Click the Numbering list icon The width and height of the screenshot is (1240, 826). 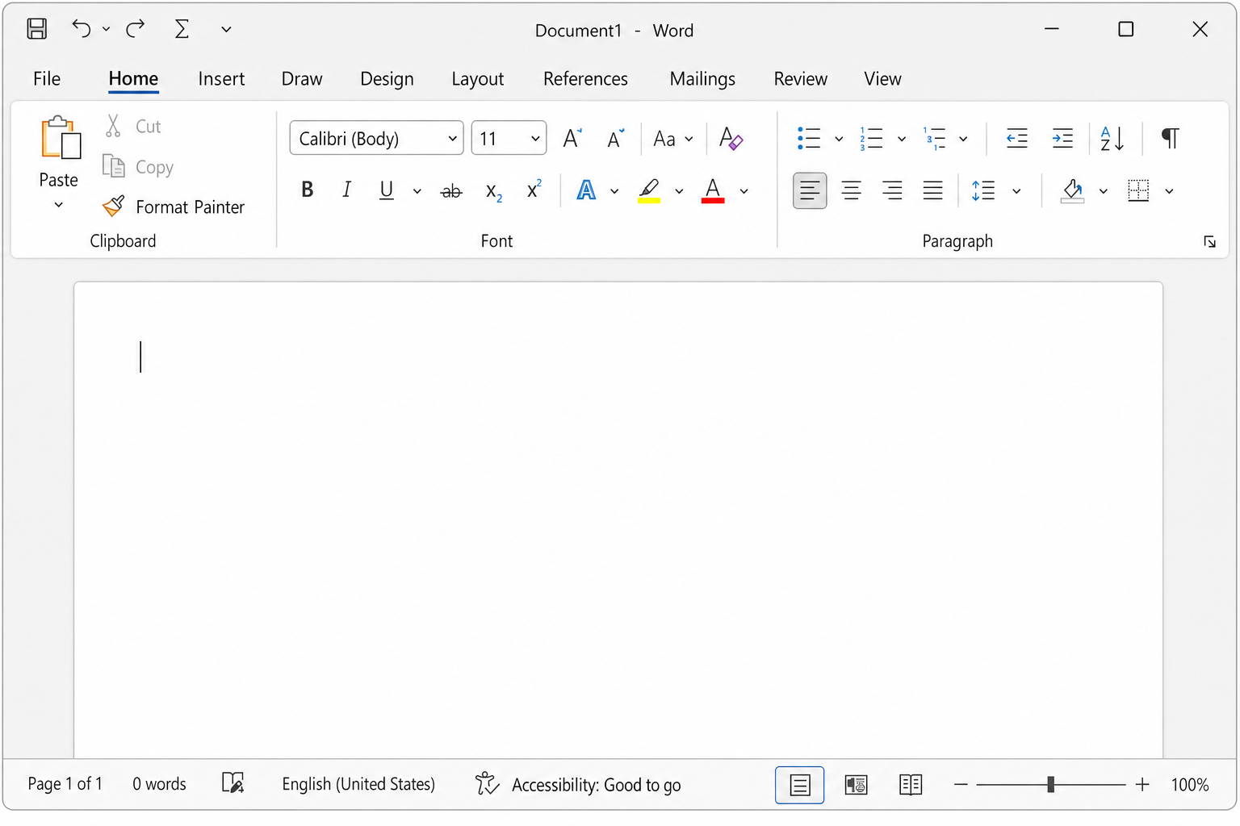(871, 139)
